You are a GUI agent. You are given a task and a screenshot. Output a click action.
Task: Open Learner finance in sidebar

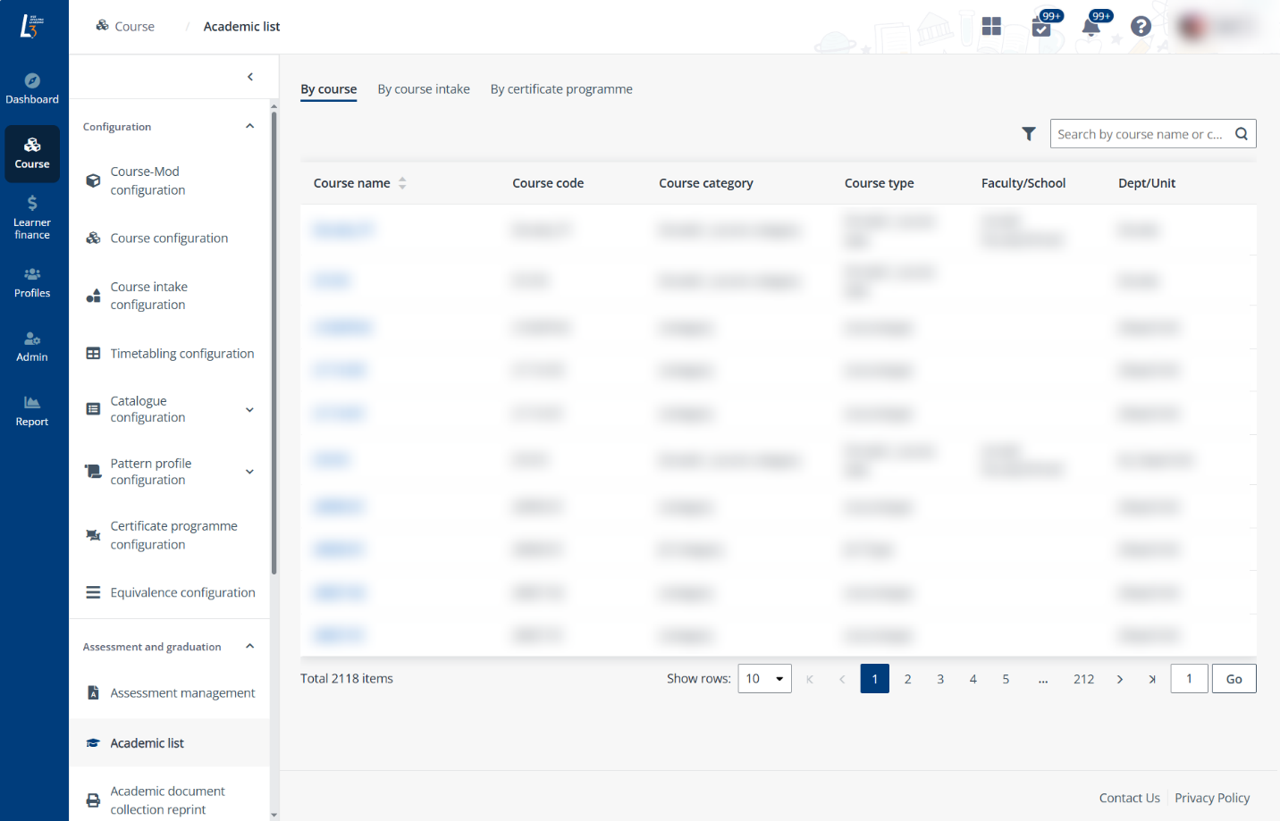pos(32,218)
